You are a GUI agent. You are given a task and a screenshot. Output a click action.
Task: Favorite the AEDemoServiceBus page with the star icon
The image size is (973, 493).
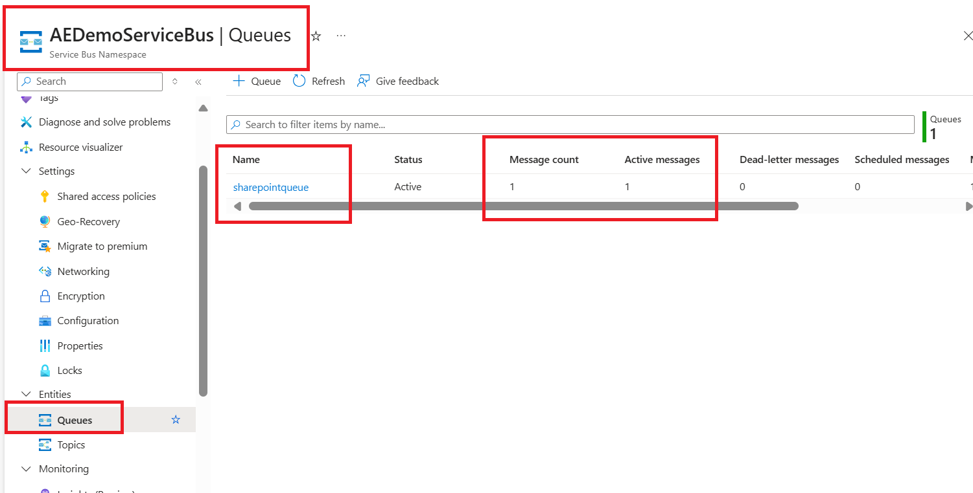(x=316, y=36)
